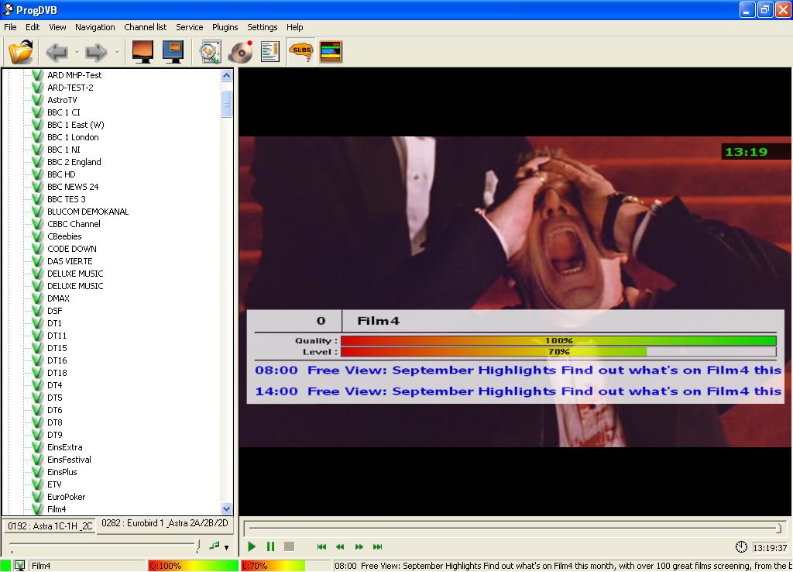Select the BBC HD channel
The image size is (793, 572).
[61, 174]
